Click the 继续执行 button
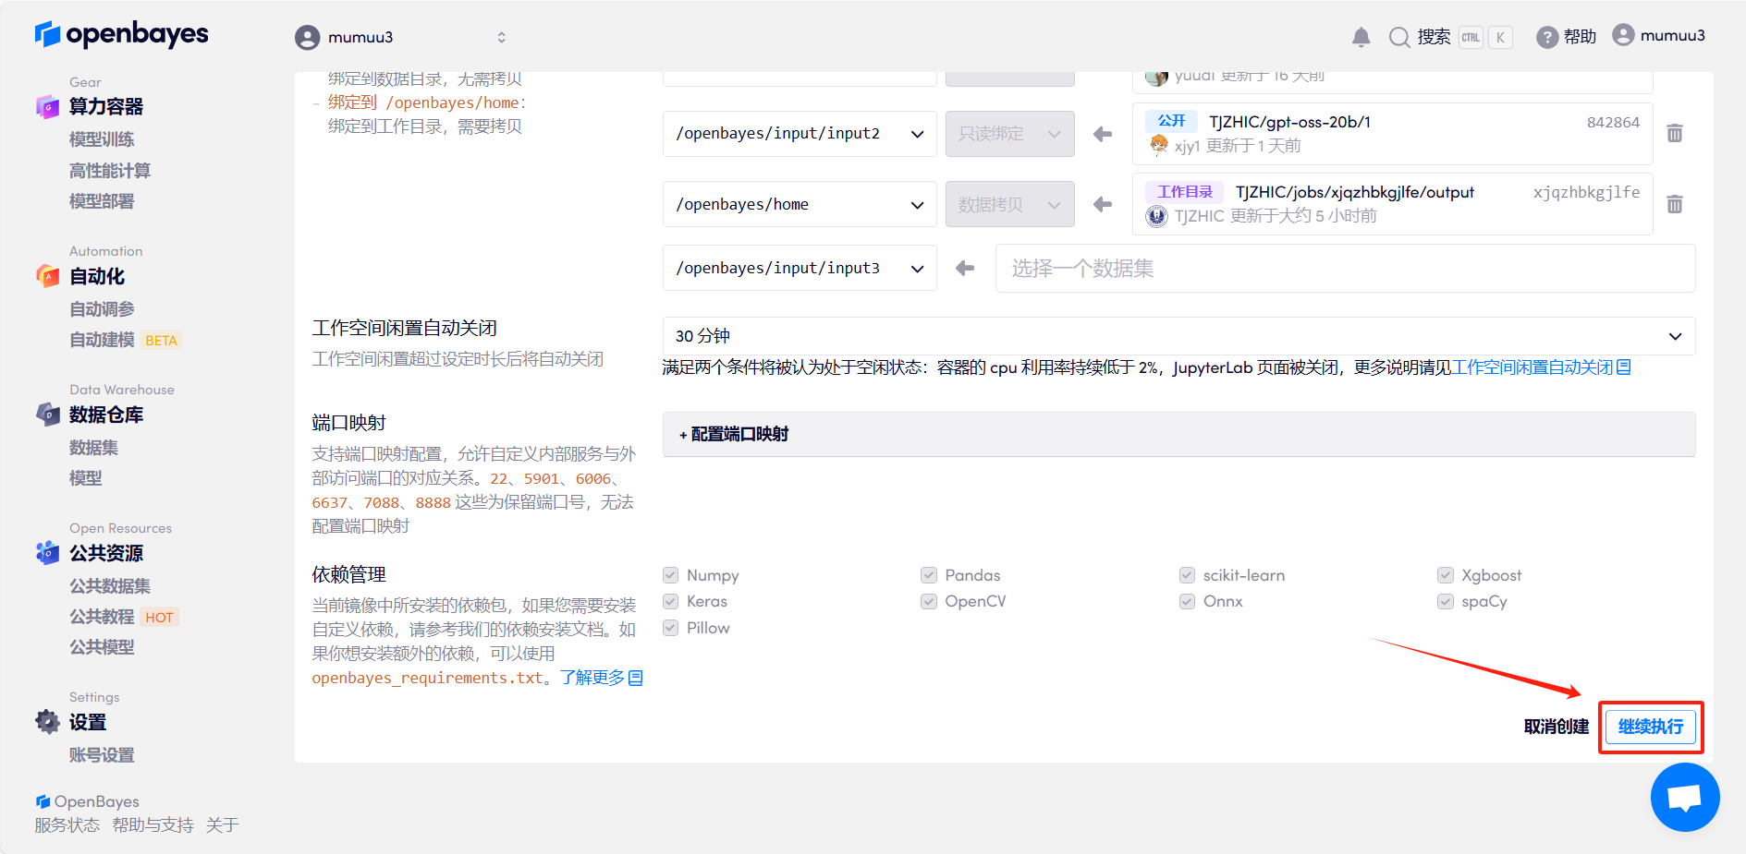 1650,727
